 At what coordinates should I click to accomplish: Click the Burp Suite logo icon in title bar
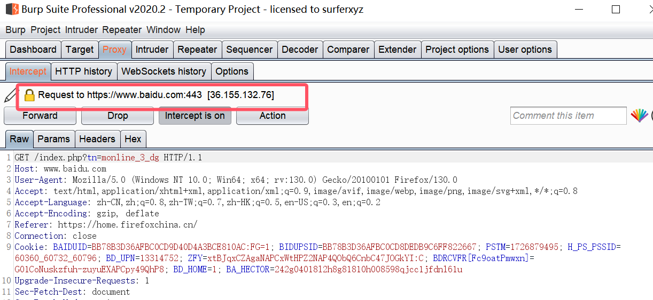(12, 9)
